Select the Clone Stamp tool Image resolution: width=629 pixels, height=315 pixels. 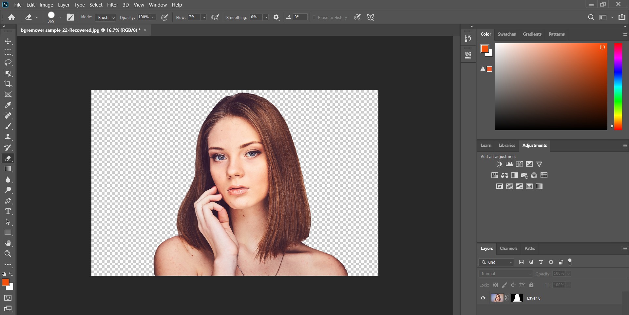(8, 137)
